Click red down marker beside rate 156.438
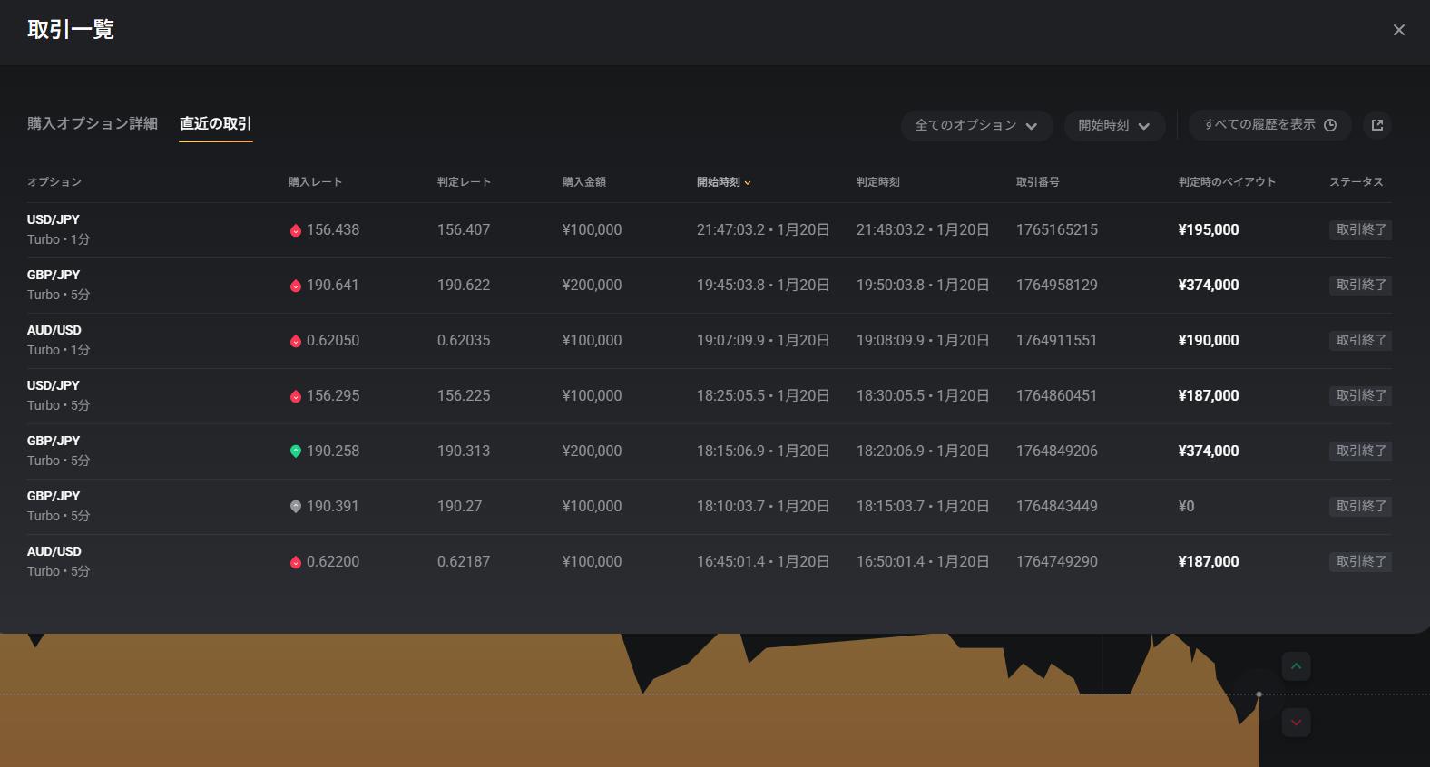Viewport: 1430px width, 767px height. 295,230
